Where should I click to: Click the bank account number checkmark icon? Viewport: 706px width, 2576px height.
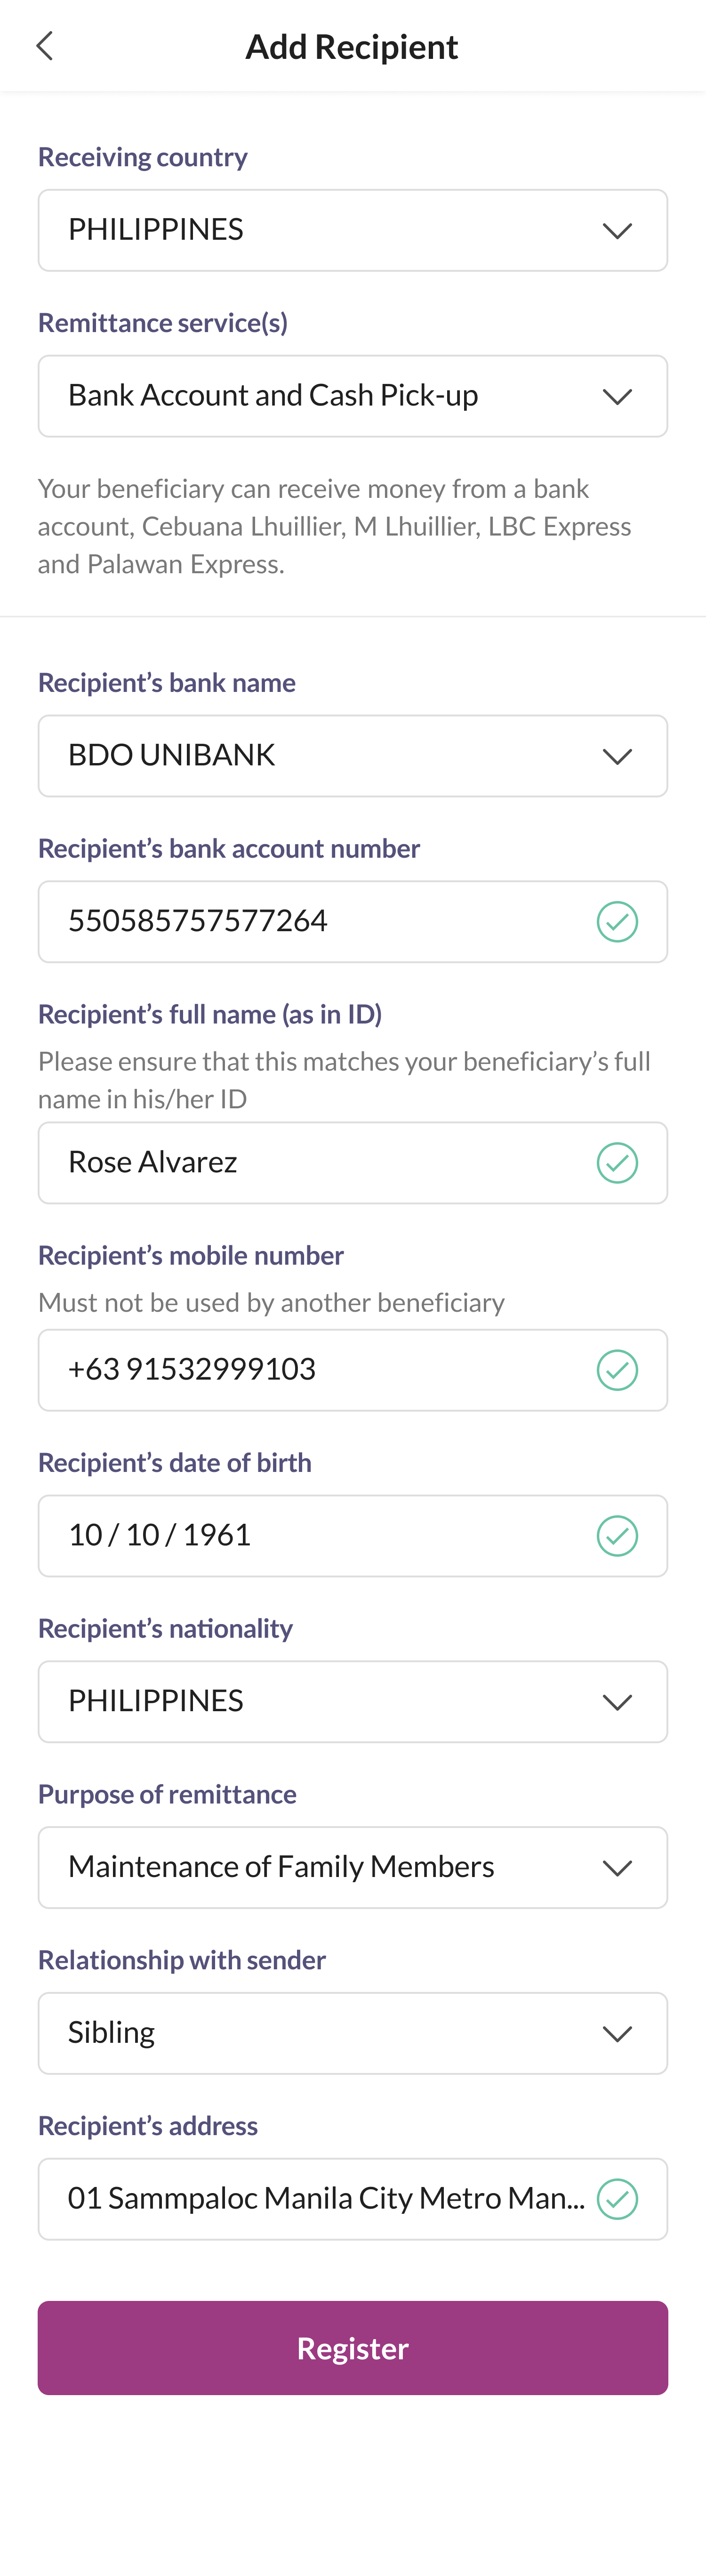click(x=617, y=921)
